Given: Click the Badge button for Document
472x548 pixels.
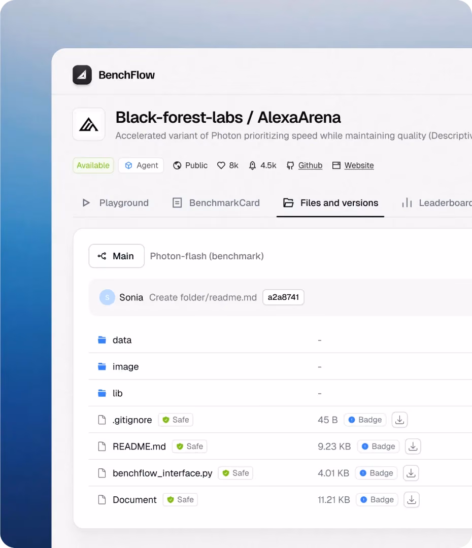Looking at the screenshot, I should 377,500.
